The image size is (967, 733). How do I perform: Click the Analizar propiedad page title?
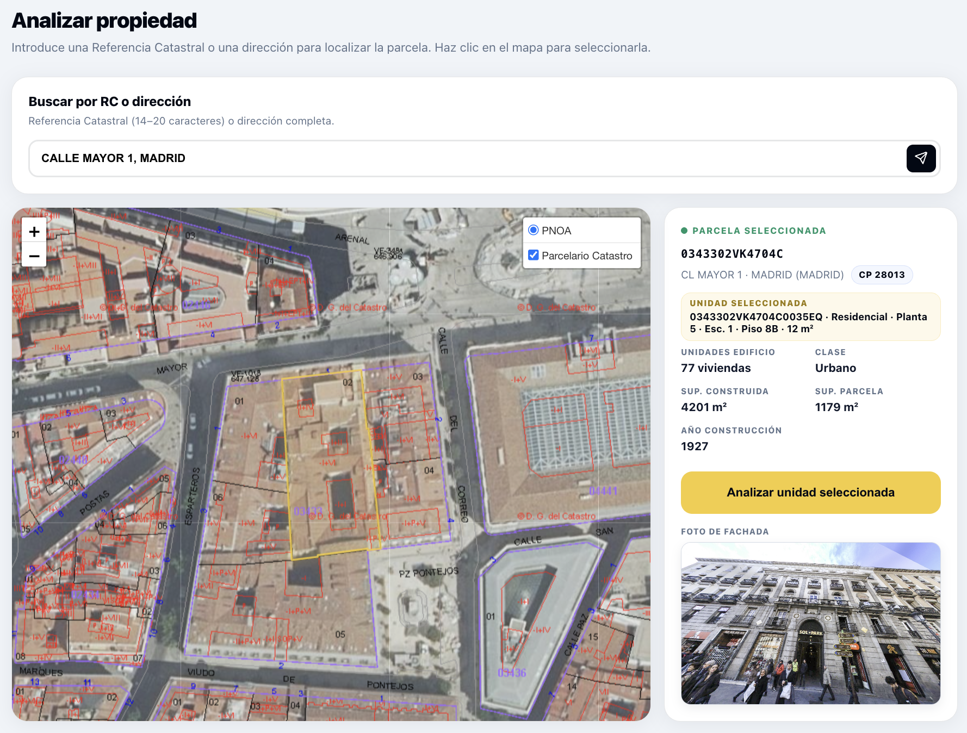click(104, 21)
